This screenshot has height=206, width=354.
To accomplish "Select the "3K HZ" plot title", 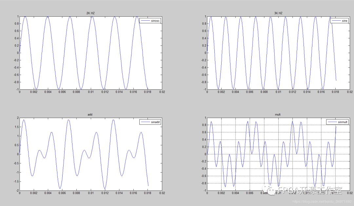I will (x=278, y=13).
